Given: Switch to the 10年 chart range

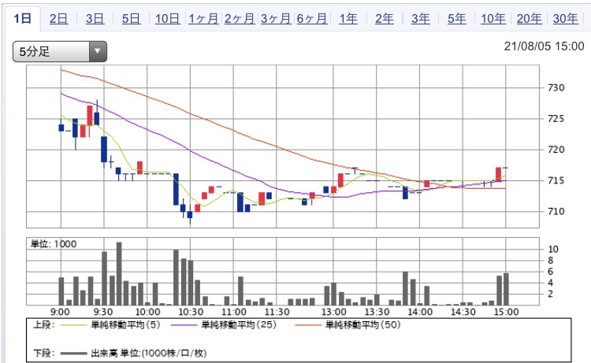Looking at the screenshot, I should [x=493, y=18].
